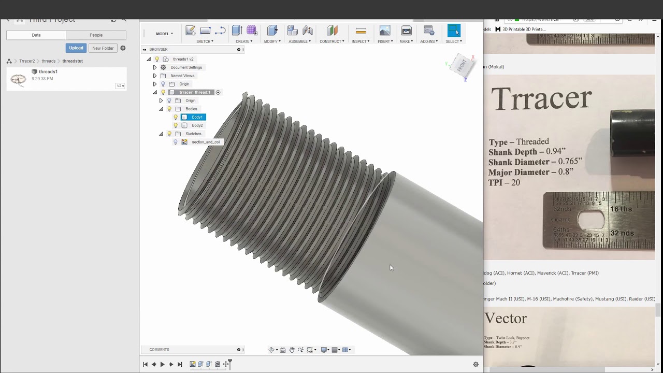Collapse the trracer_thread:1 component node
This screenshot has height=373, width=663.
pos(155,92)
